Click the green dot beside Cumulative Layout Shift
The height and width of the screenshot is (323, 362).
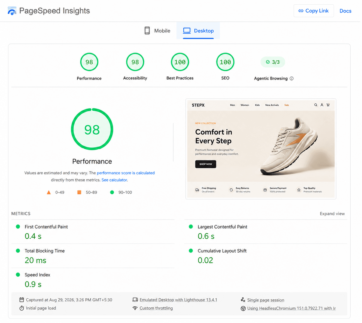191,251
